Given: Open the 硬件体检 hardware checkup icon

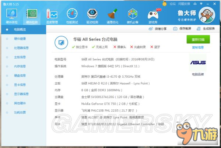Looking at the screenshot, I should coord(11,16).
